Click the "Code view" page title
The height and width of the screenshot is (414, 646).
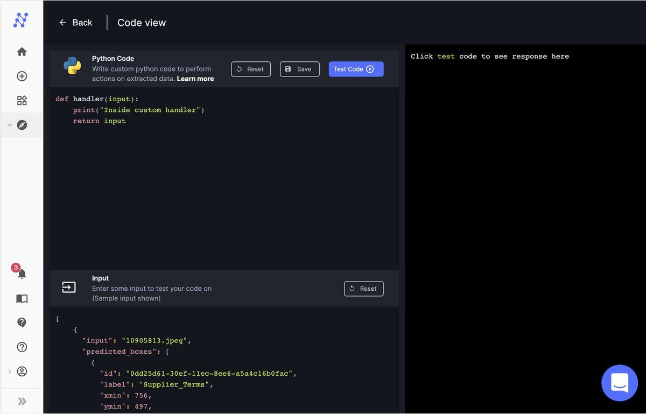pyautogui.click(x=142, y=23)
